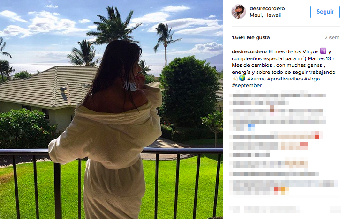Open blurred more options at bottom right
The width and height of the screenshot is (348, 219).
coord(336,209)
